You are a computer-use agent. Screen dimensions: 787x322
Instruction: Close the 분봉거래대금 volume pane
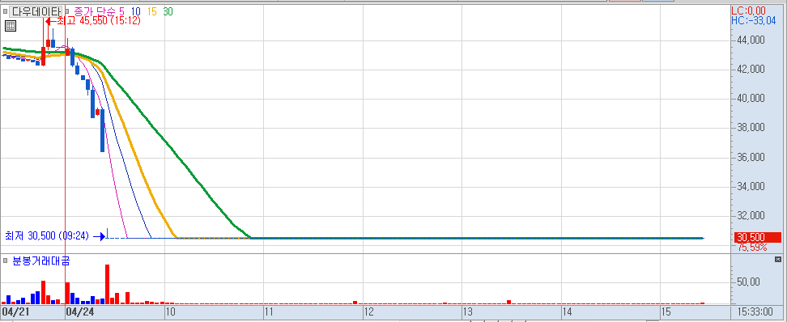pyautogui.click(x=778, y=260)
